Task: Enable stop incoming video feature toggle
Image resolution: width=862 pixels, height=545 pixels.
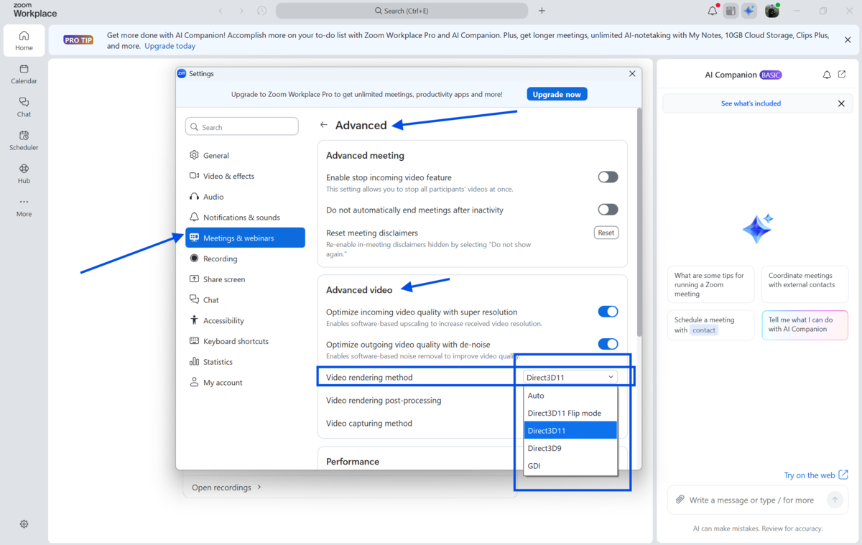Action: (608, 177)
